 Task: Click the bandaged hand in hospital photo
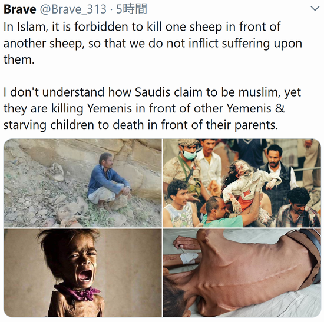(189, 258)
